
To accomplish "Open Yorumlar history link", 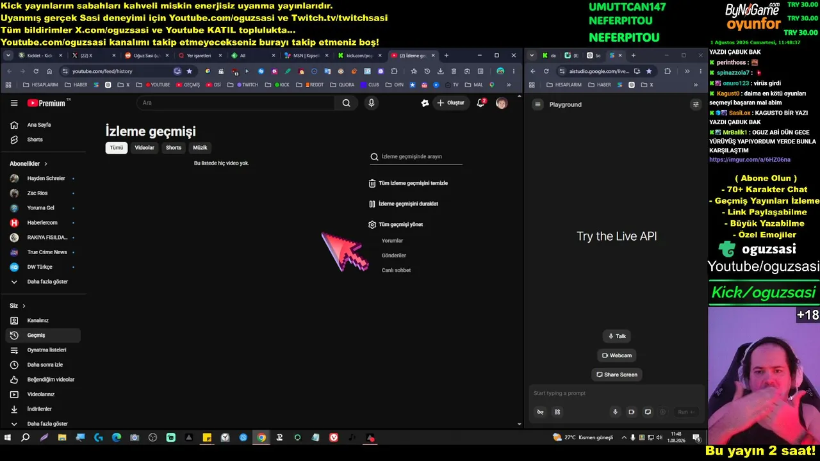I will pos(392,241).
